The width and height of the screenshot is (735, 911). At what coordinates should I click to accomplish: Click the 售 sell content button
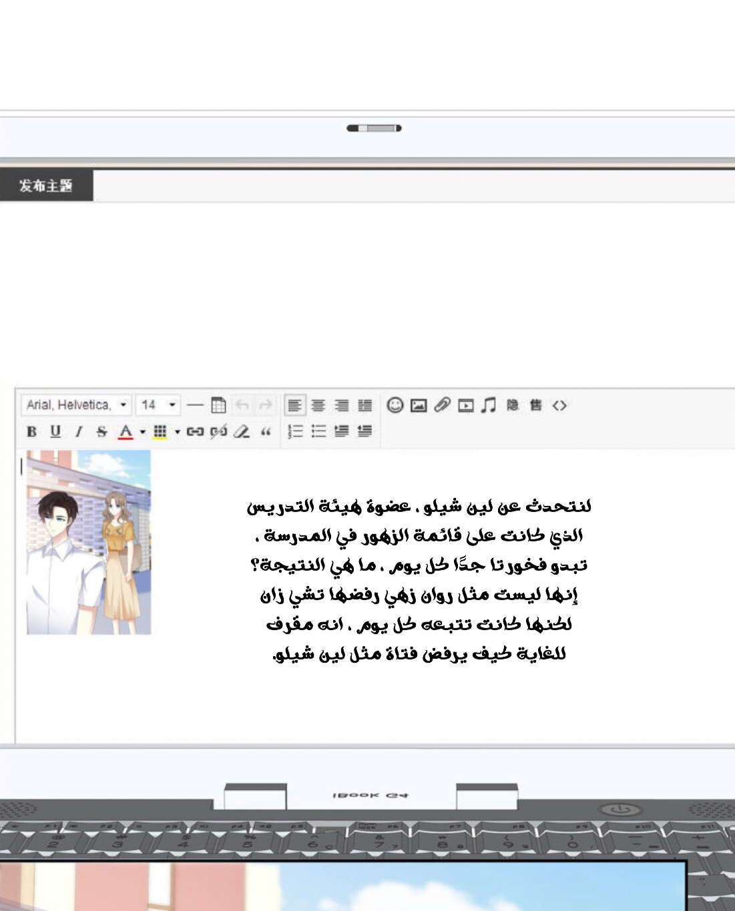click(536, 404)
